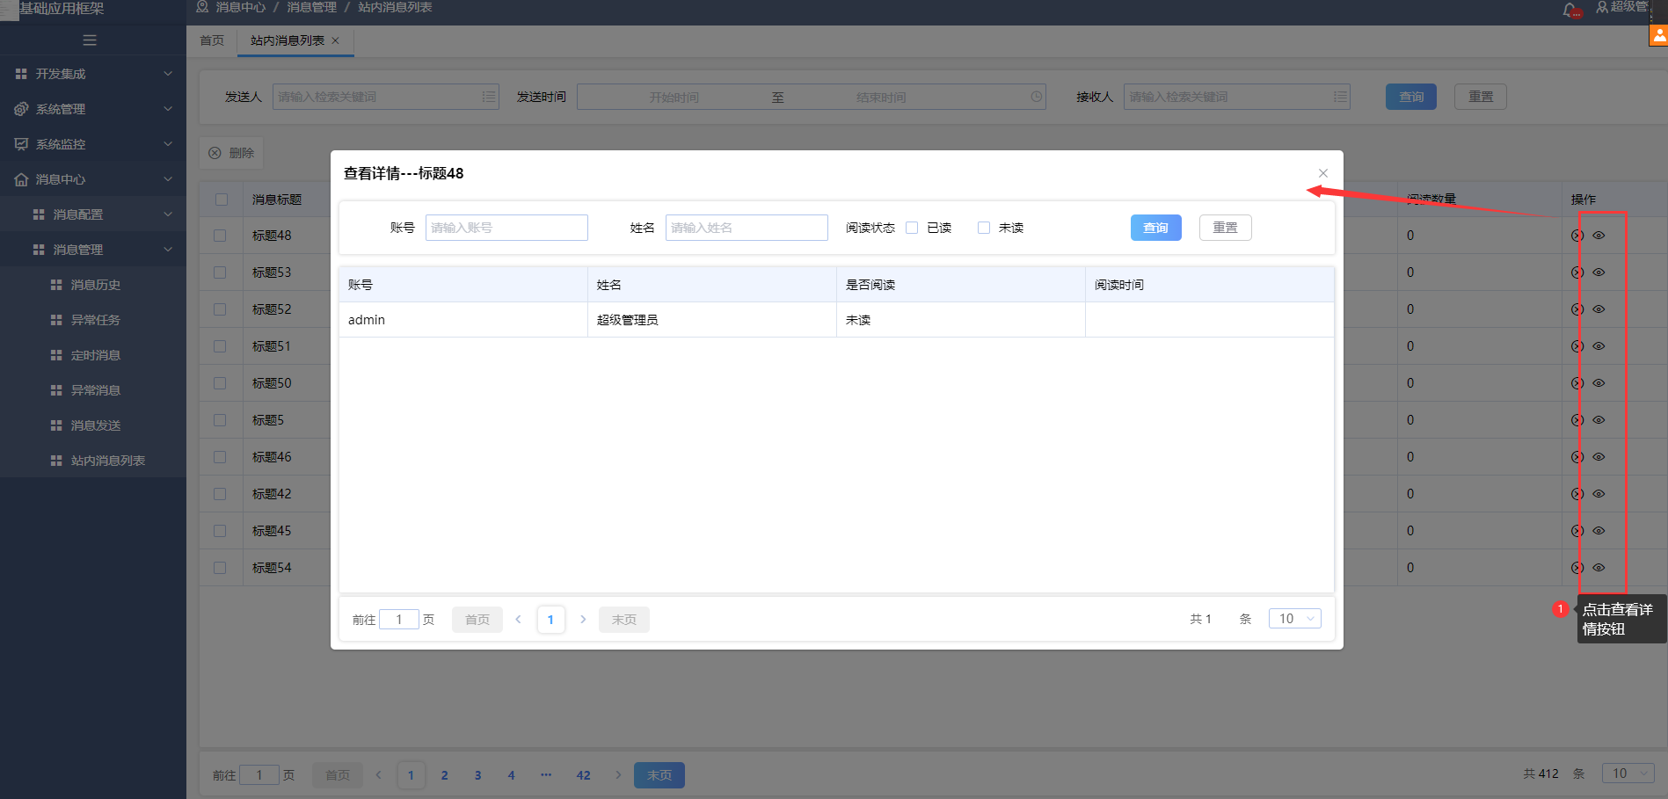Image resolution: width=1668 pixels, height=799 pixels.
Task: Click next page arrow in main pagination
Action: [618, 775]
